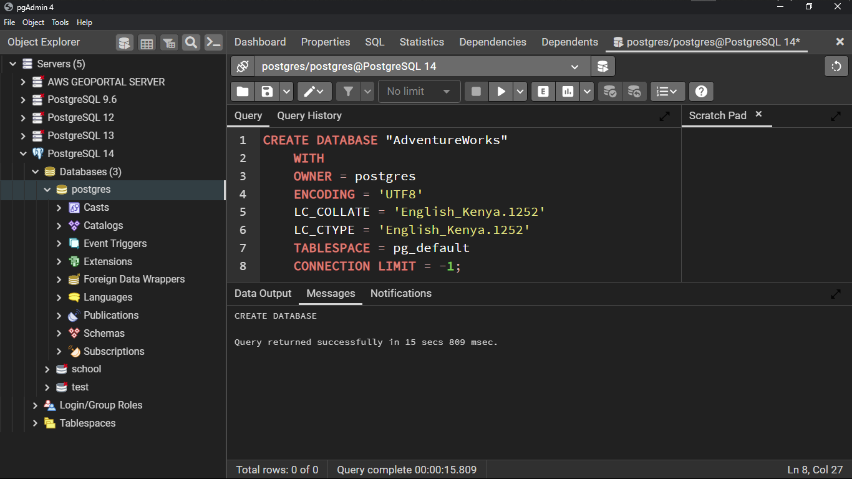Click inside the Scratch Pad text area
Screen dimensions: 852x479
pos(767,204)
